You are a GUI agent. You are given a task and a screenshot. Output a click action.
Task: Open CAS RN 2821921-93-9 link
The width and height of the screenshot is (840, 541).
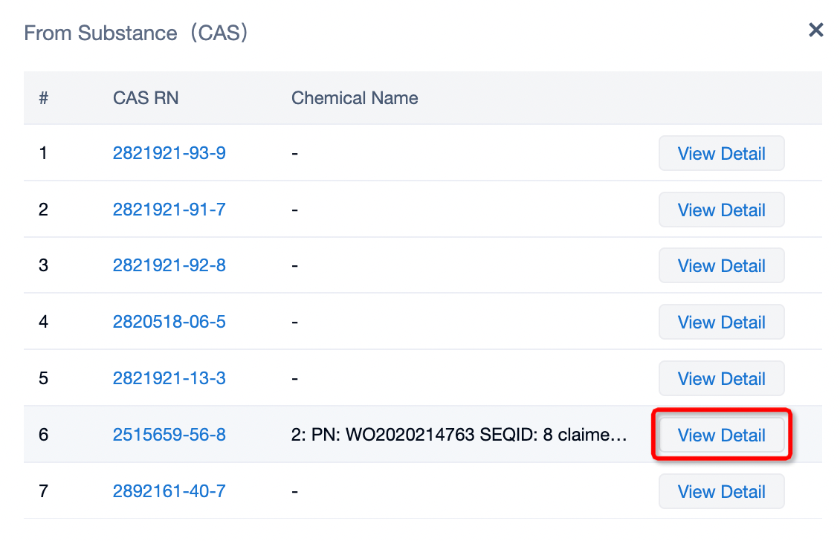[169, 153]
